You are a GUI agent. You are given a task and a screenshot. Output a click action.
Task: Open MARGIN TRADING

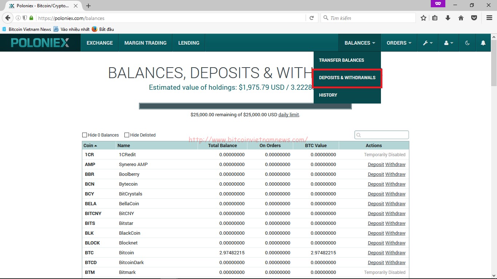(146, 43)
